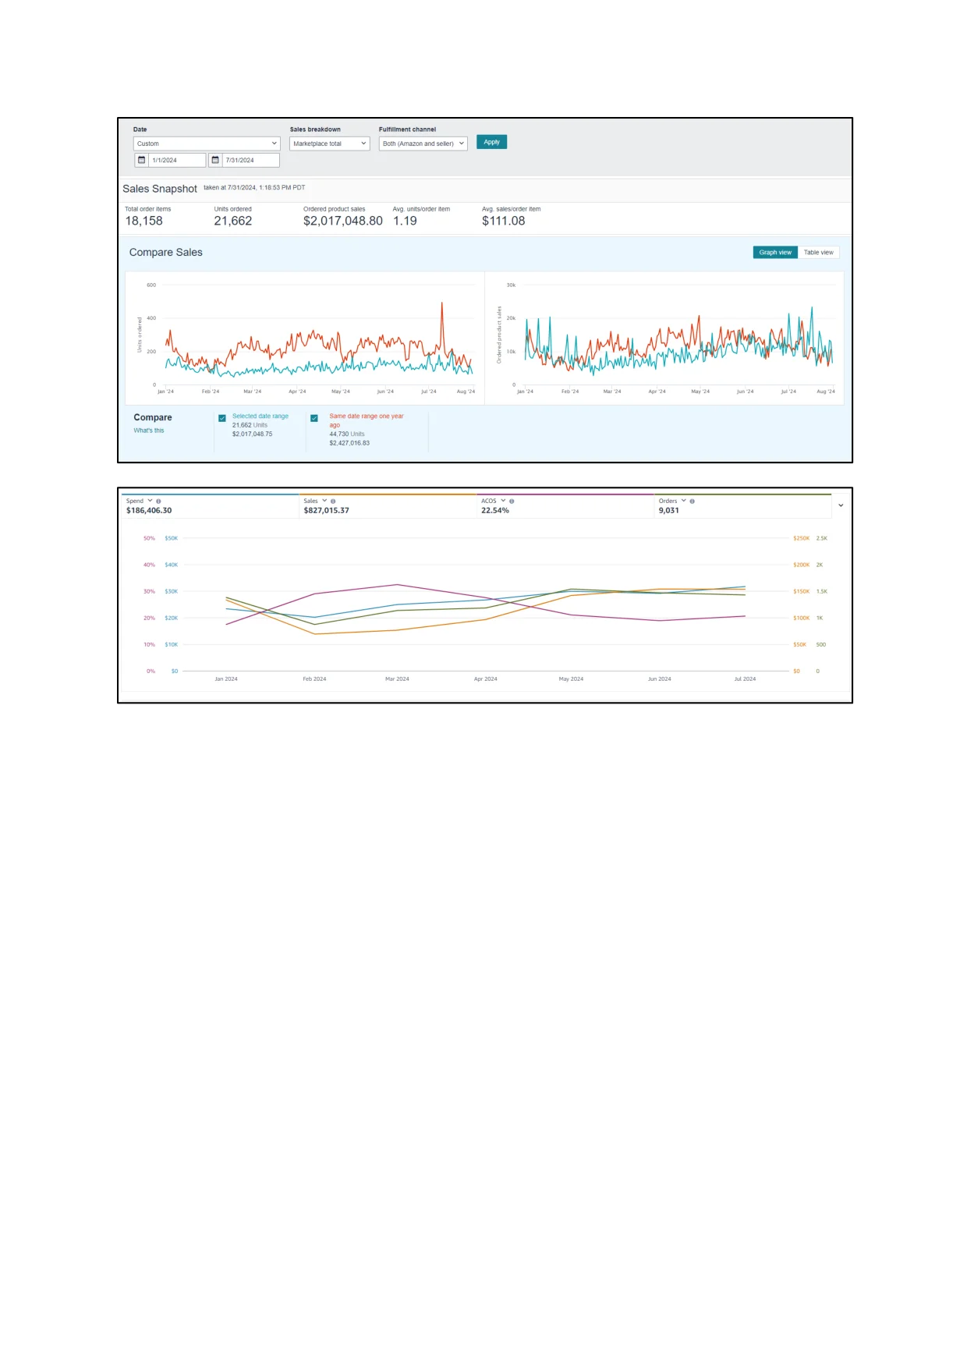Screen dimensions: 967x1368
Task: Click the Spend total $186,406.30
Action: point(149,511)
